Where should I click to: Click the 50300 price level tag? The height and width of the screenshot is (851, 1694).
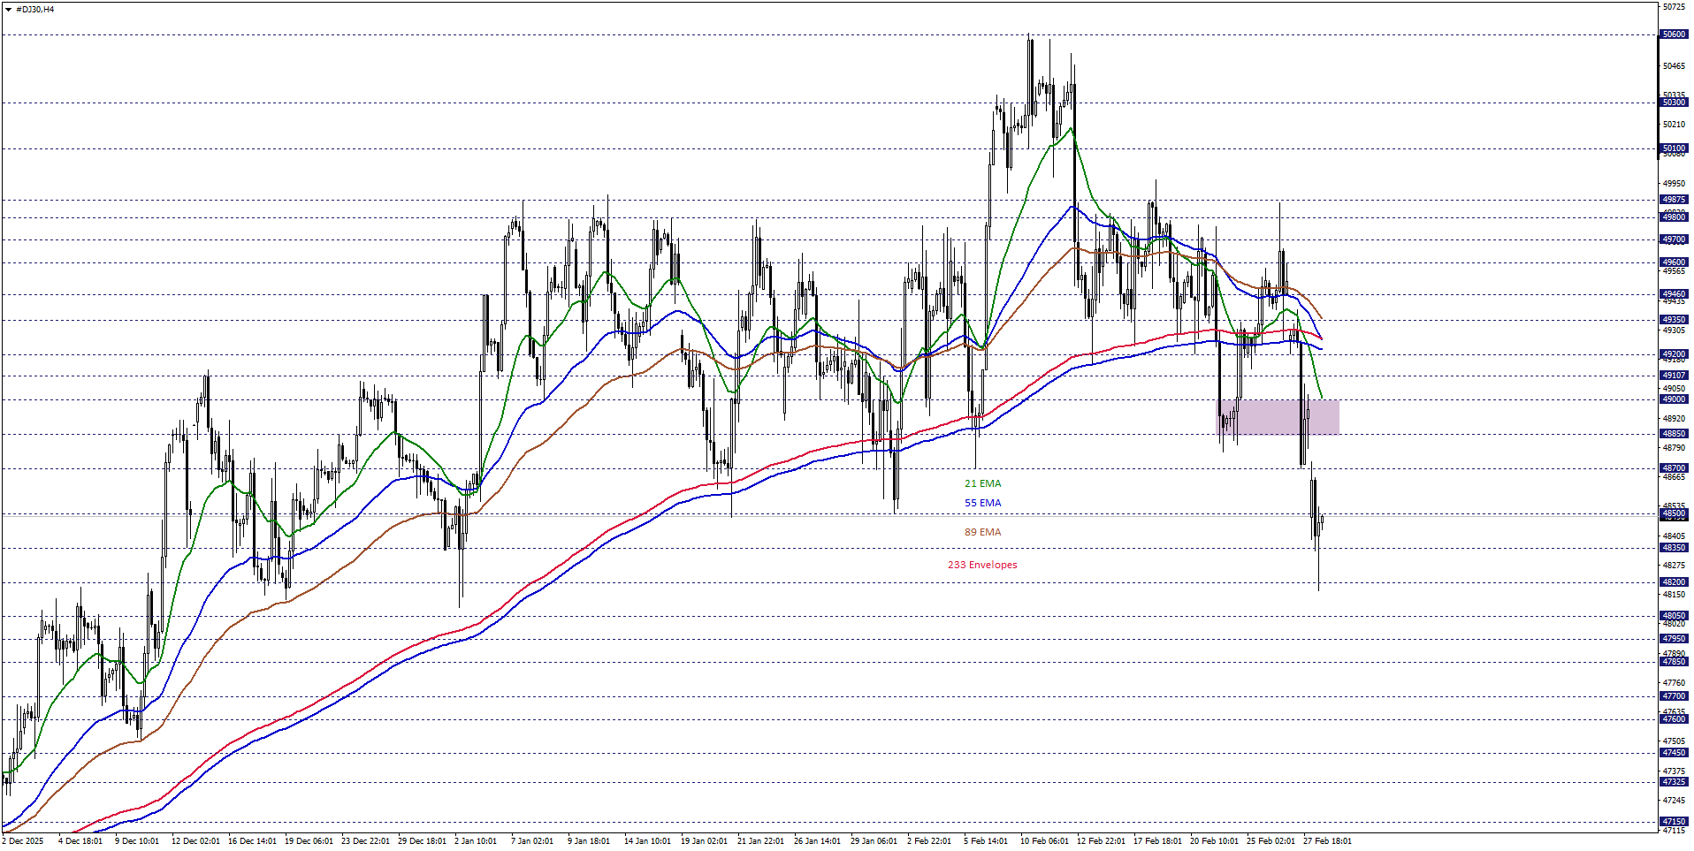coord(1674,103)
